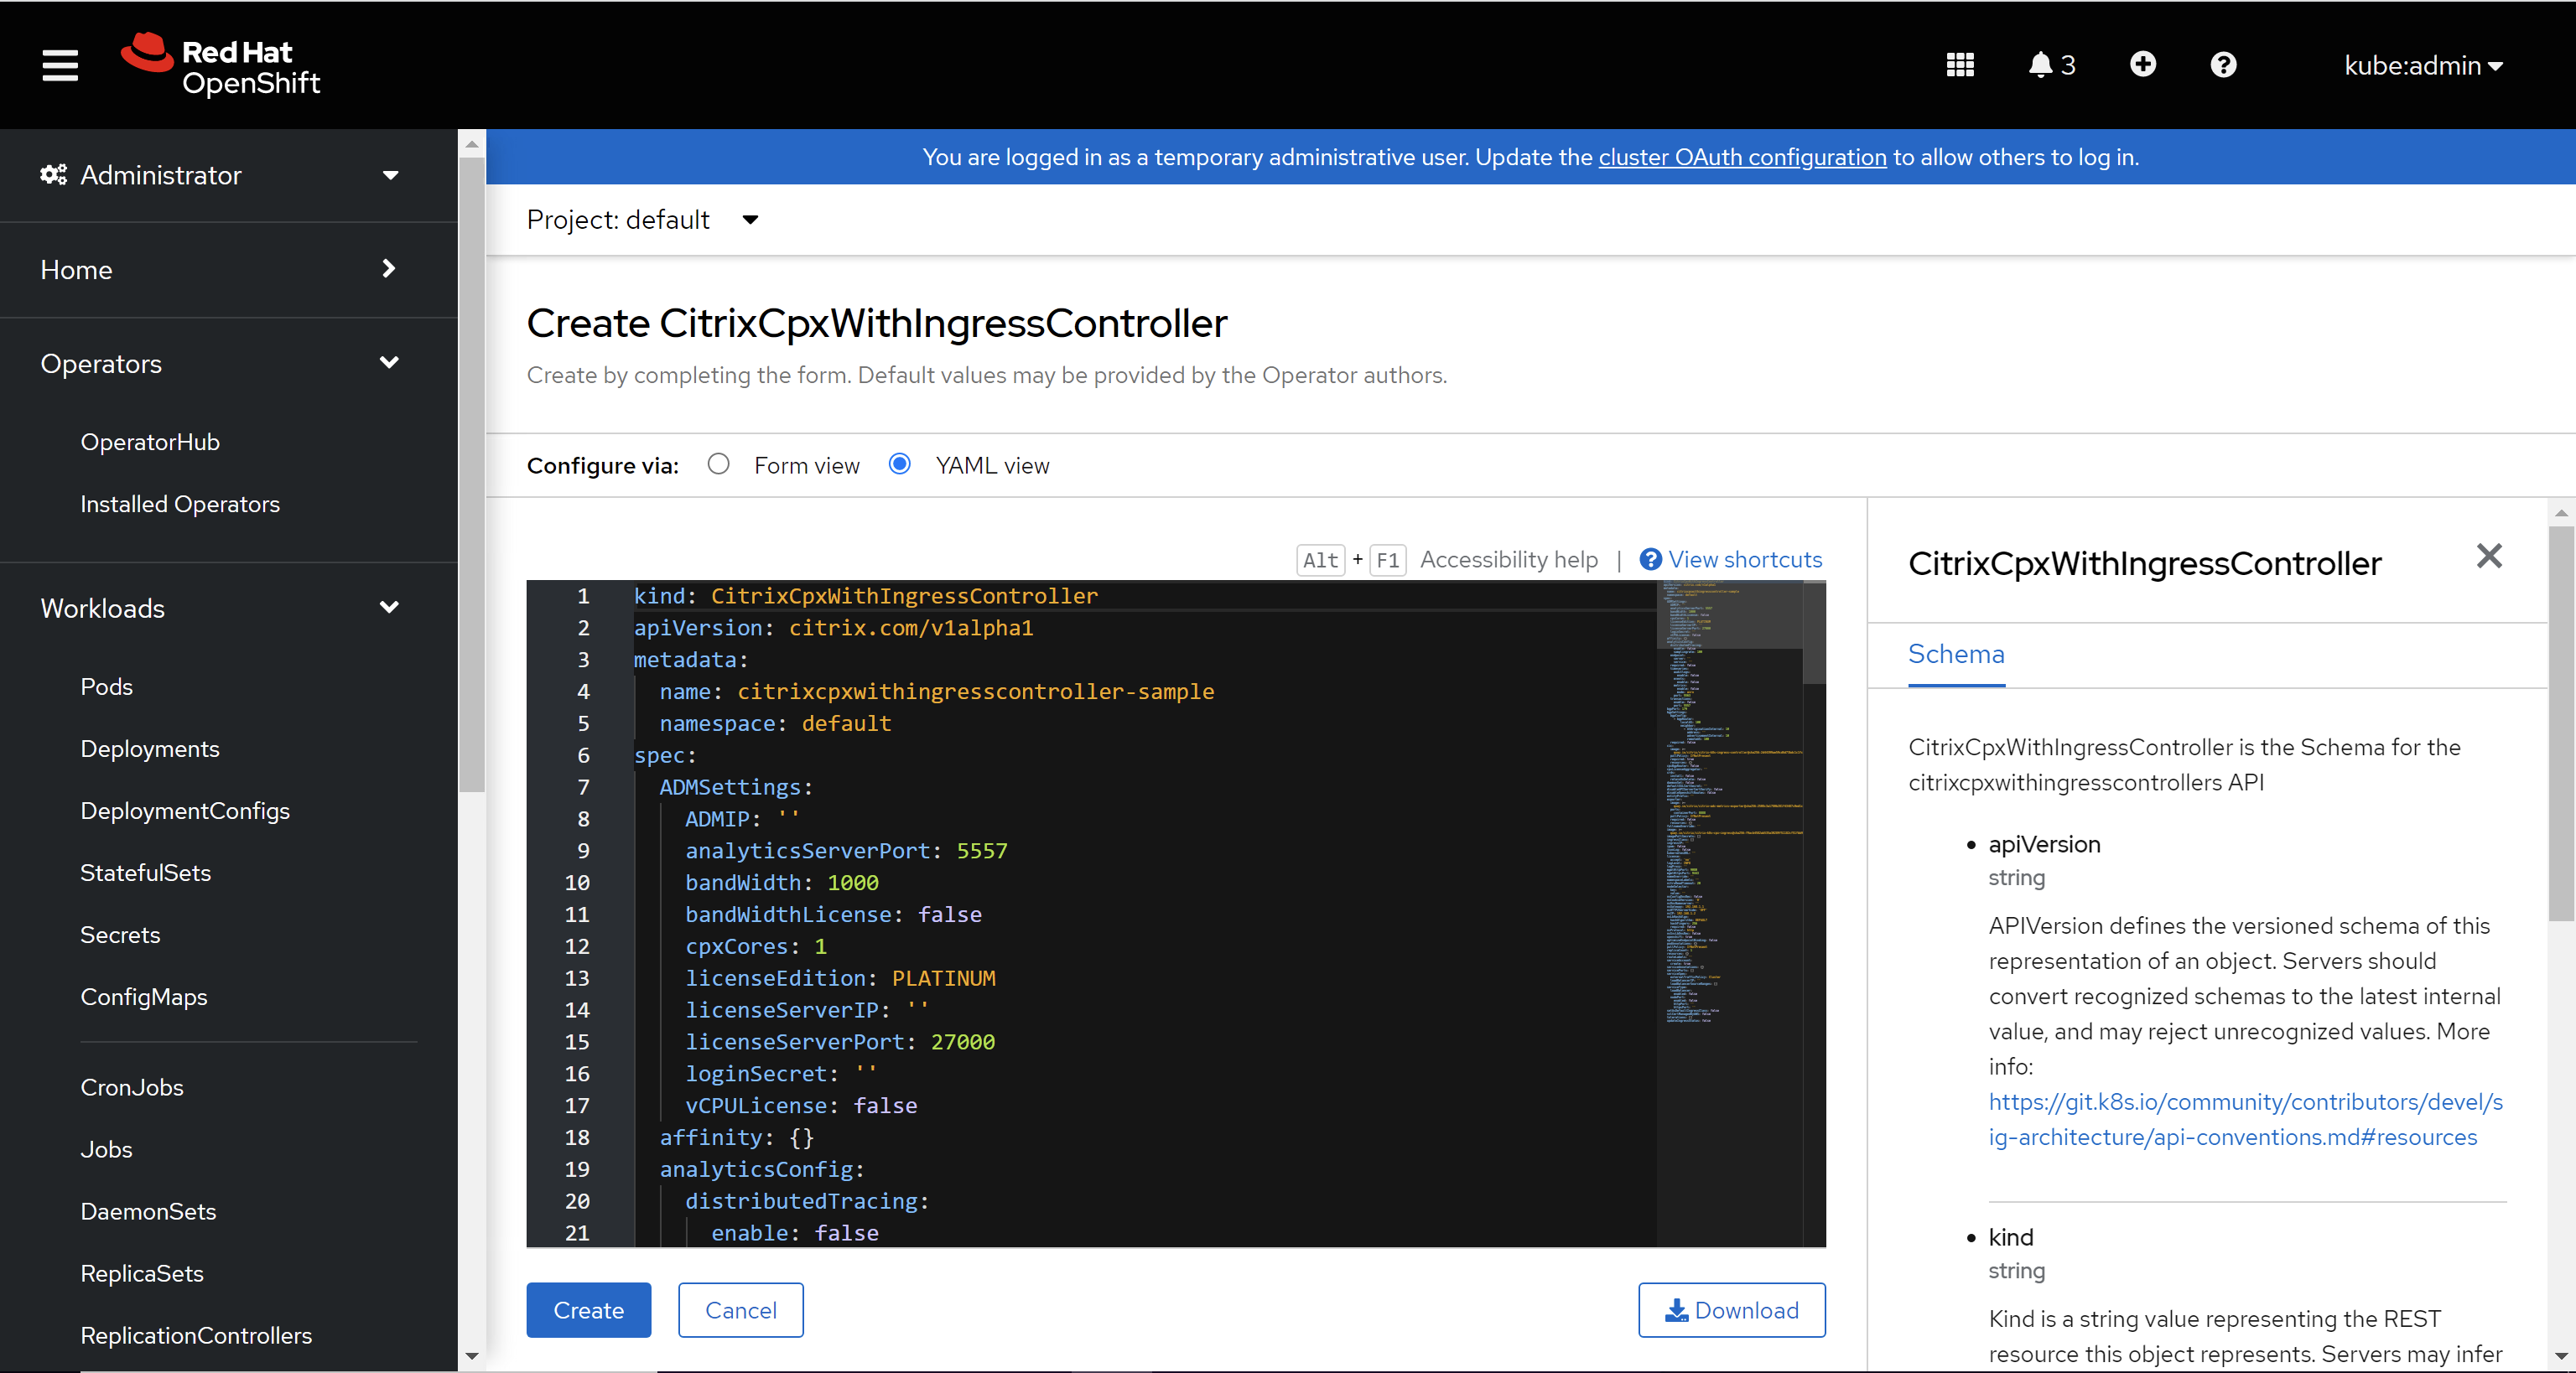Click the Cancel button
2576x1373 pixels.
point(740,1310)
